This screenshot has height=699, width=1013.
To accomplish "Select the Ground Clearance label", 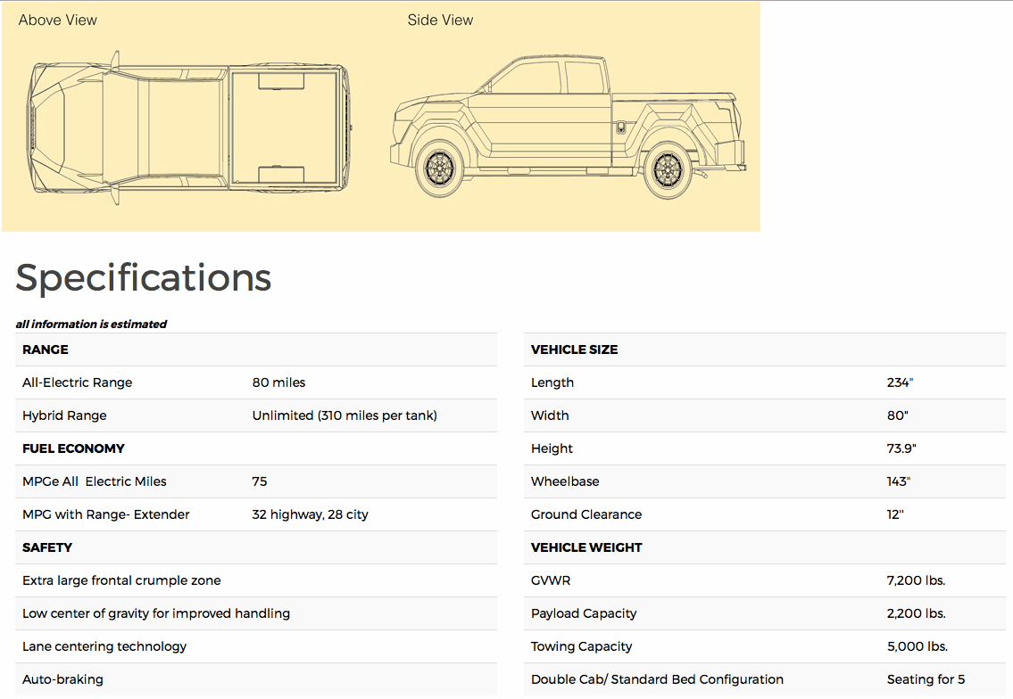I will point(586,514).
